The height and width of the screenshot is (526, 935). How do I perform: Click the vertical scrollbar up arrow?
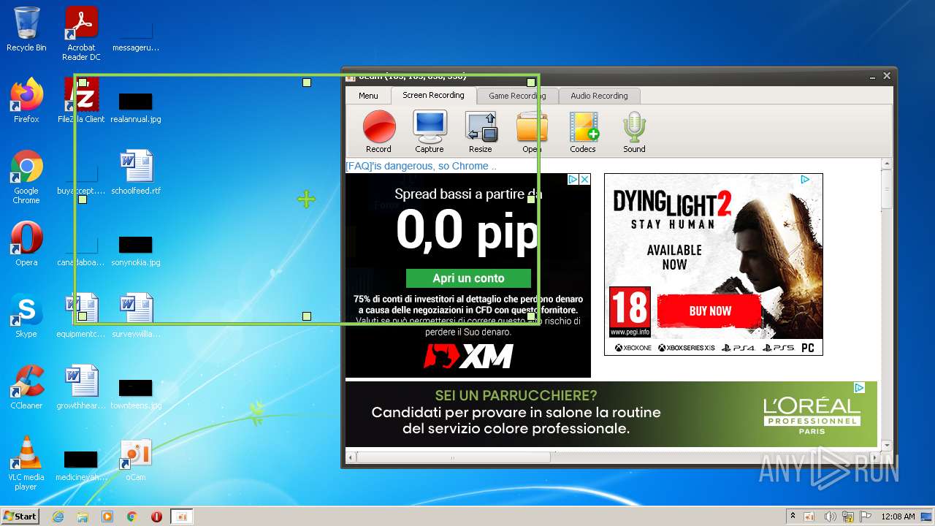pyautogui.click(x=887, y=164)
